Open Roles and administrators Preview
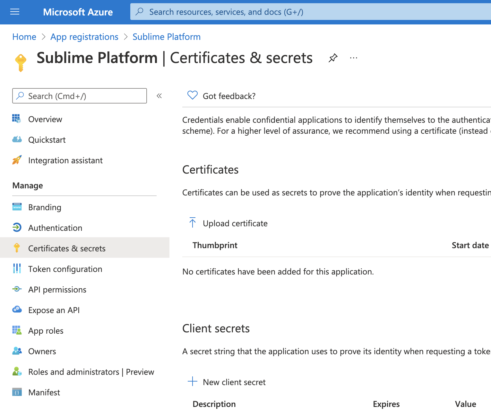Screen dimensions: 491x414 tap(91, 372)
